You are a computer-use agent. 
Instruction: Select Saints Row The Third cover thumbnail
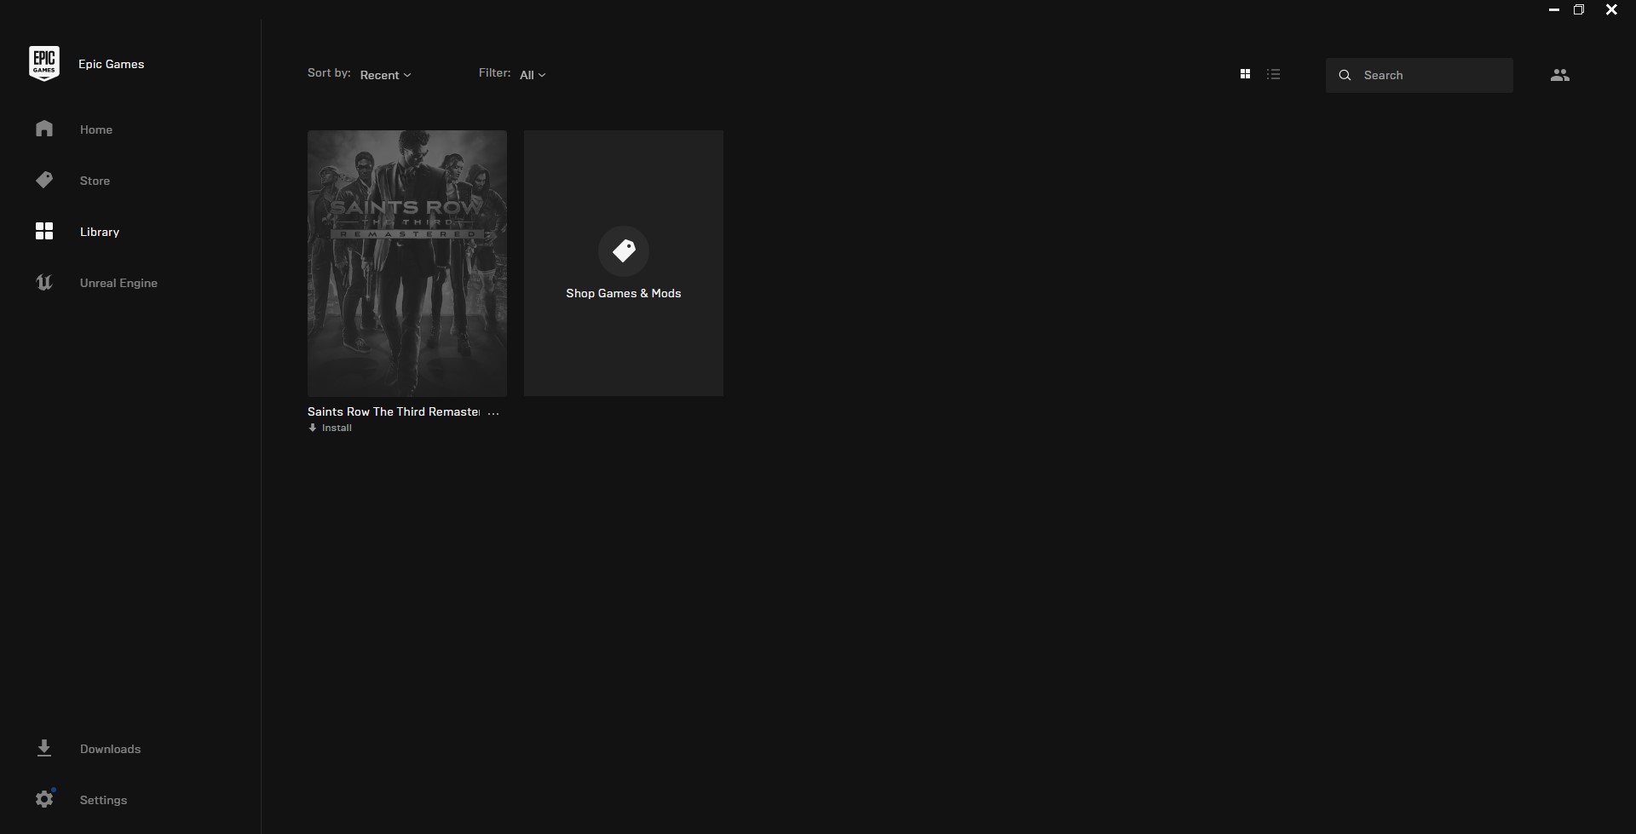coord(407,263)
